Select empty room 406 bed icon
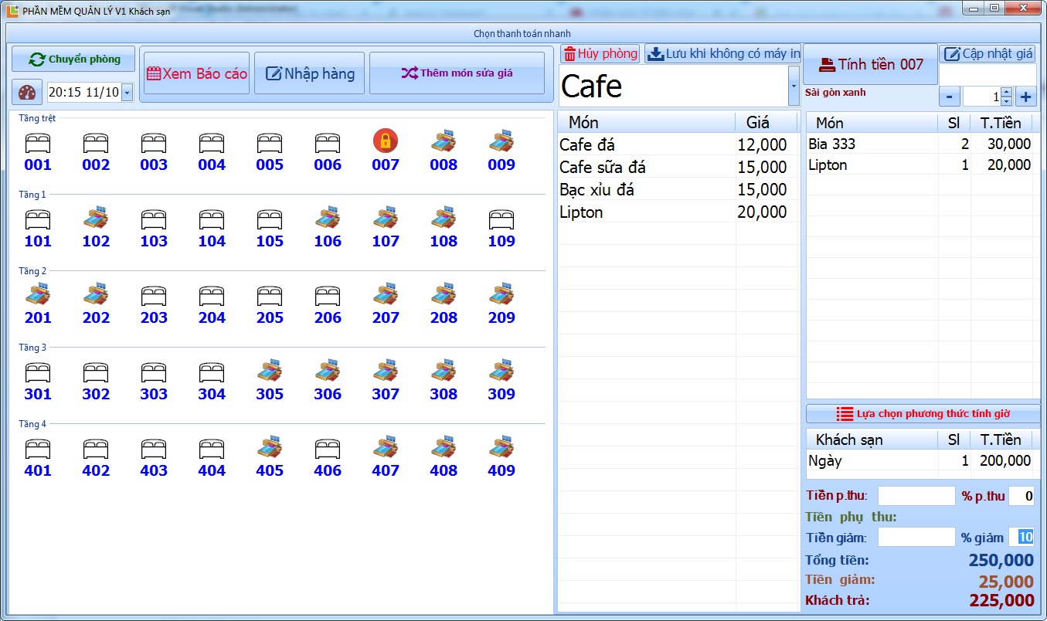This screenshot has width=1047, height=621. coord(328,449)
